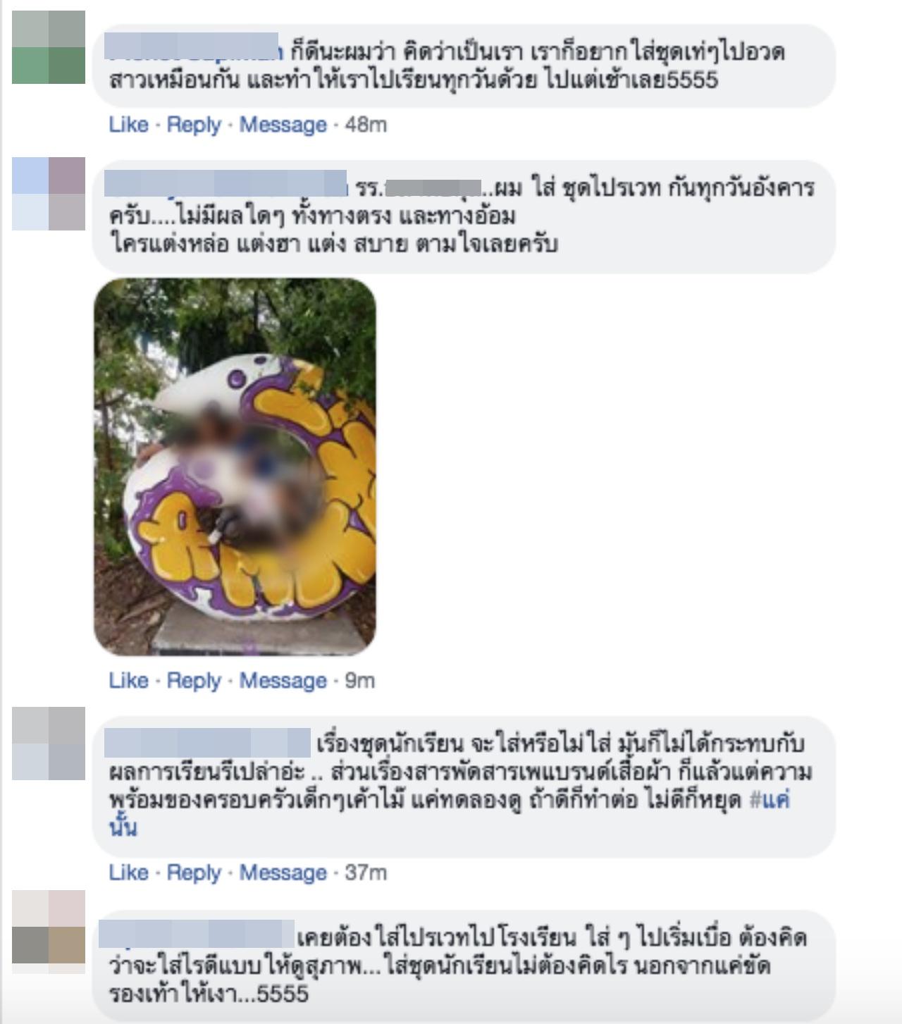902x1024 pixels.
Task: Open the 48m timestamp link
Action: 366,125
